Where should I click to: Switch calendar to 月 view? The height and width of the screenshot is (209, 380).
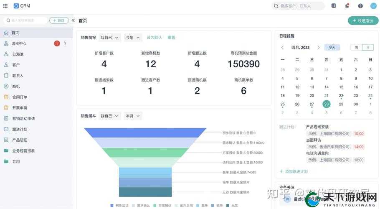coord(368,47)
